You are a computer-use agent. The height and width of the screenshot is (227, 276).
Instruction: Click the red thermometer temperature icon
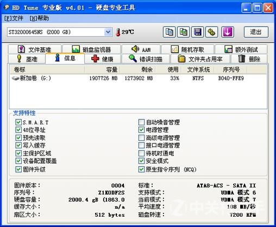tap(118, 32)
